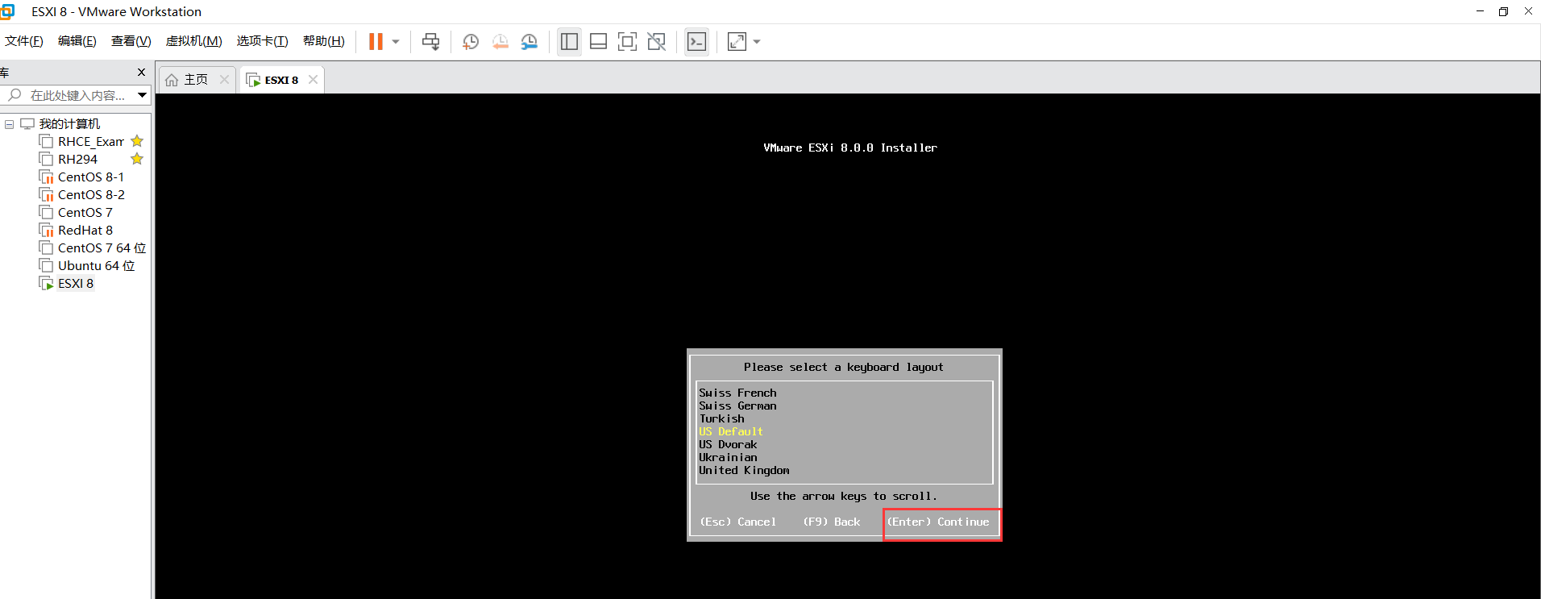Switch to the ESXI 8 tab
1541x599 pixels.
(x=281, y=80)
